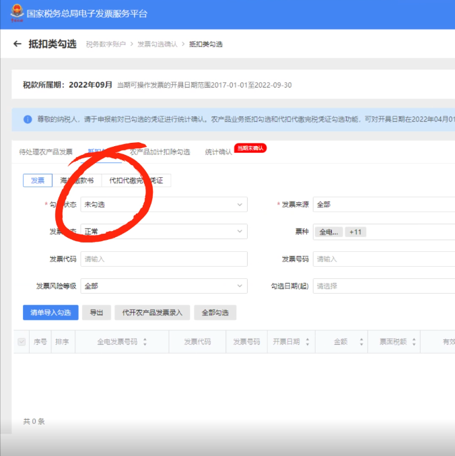Click the 清单导入勾选 button
The image size is (455, 456).
(x=50, y=313)
